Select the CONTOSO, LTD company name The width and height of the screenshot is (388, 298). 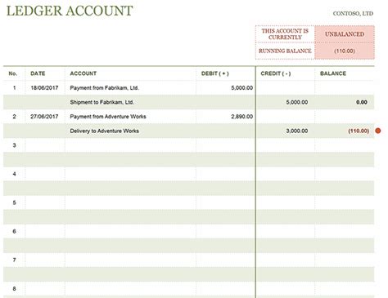click(x=353, y=13)
